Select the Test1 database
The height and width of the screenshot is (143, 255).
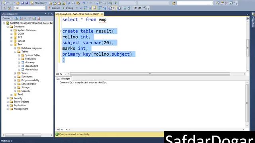(20, 95)
